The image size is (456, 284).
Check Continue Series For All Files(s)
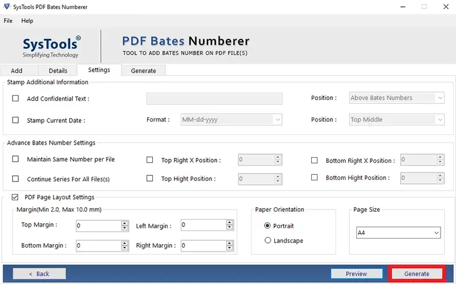click(15, 179)
